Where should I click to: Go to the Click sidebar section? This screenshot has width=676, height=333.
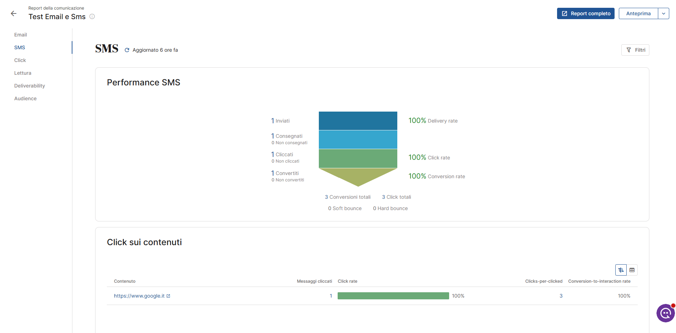[20, 60]
